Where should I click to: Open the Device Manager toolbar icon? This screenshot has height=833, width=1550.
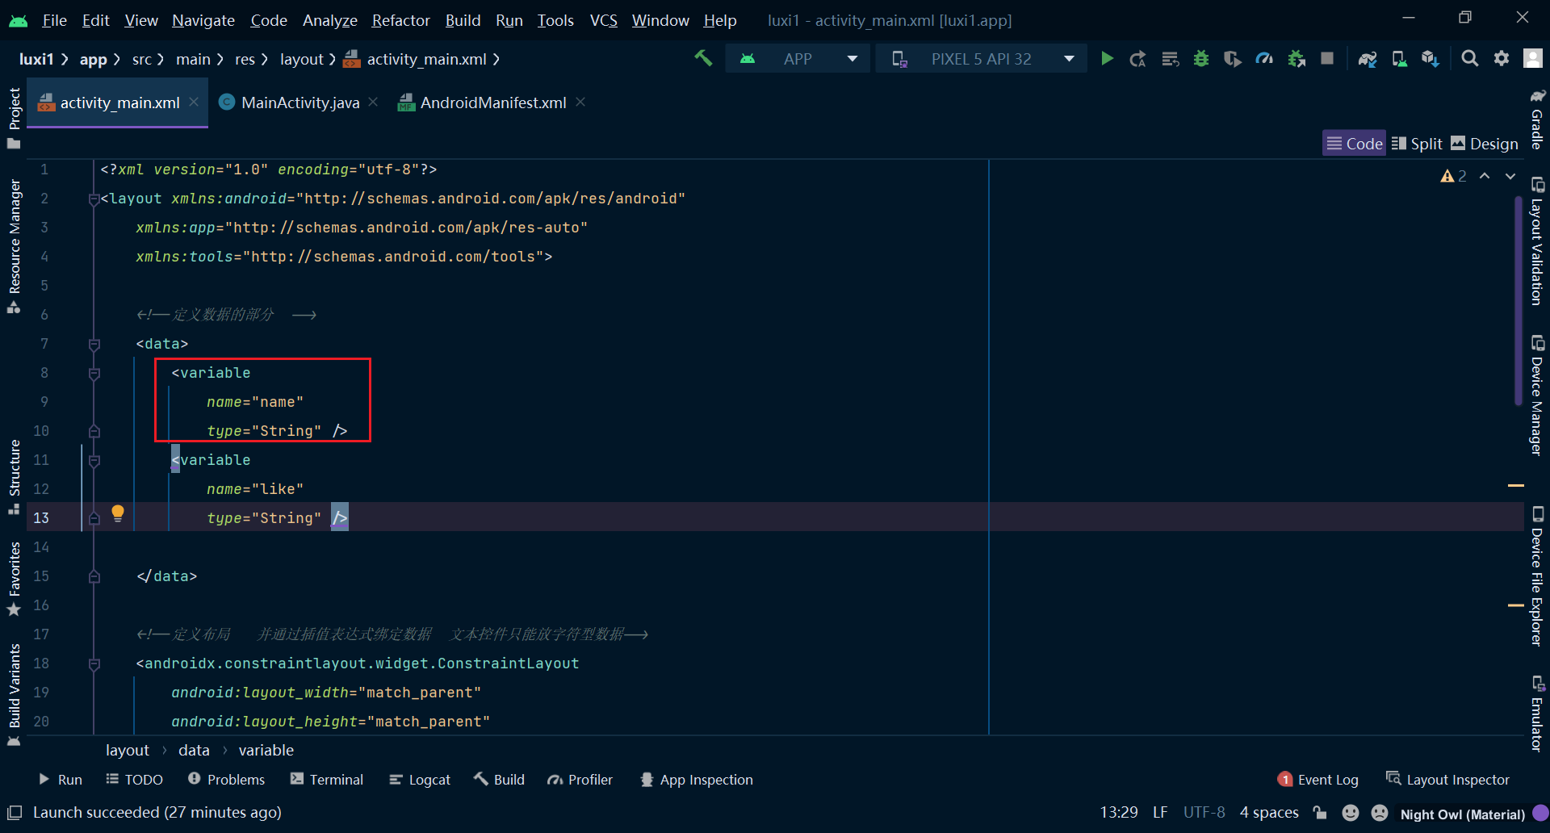tap(1399, 58)
